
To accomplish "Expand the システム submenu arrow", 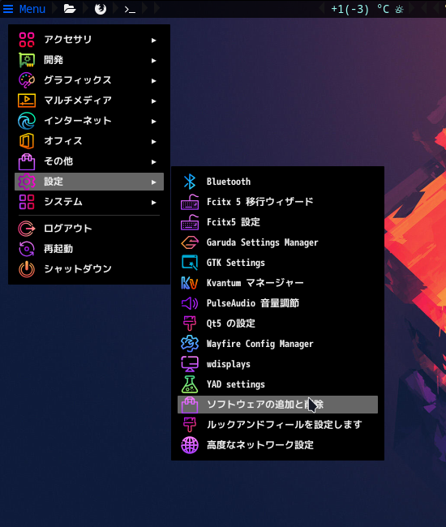I will point(153,203).
